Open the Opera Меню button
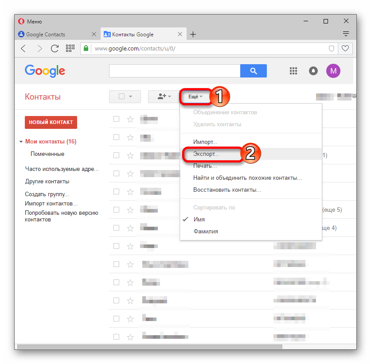The width and height of the screenshot is (371, 364). click(x=30, y=22)
